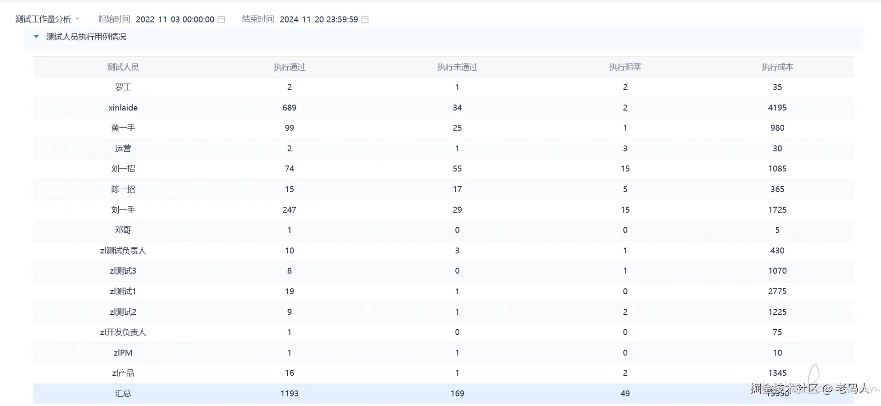
Task: Select the zl测试负责人 name cell
Action: coord(123,251)
